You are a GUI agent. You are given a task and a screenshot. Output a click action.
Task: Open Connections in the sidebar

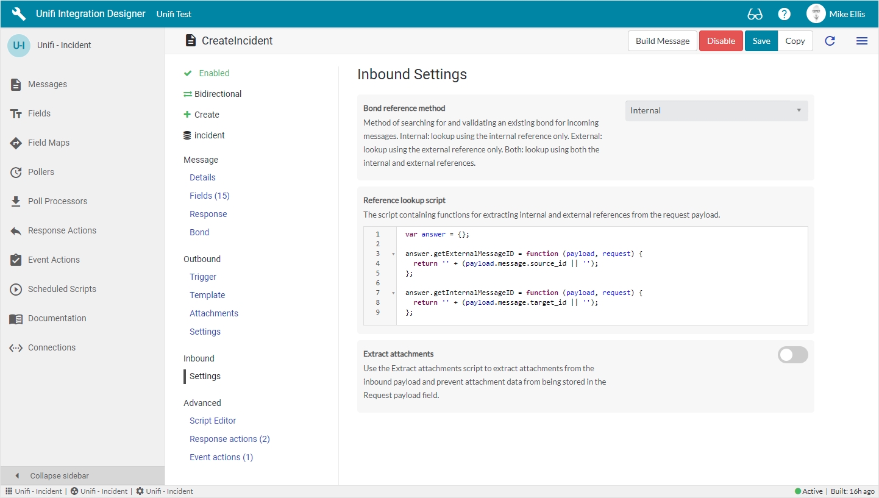[x=51, y=347]
